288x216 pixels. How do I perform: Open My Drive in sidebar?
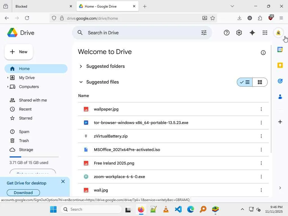coord(27,78)
